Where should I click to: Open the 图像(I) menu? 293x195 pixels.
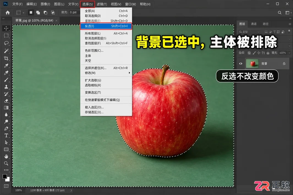45,4
